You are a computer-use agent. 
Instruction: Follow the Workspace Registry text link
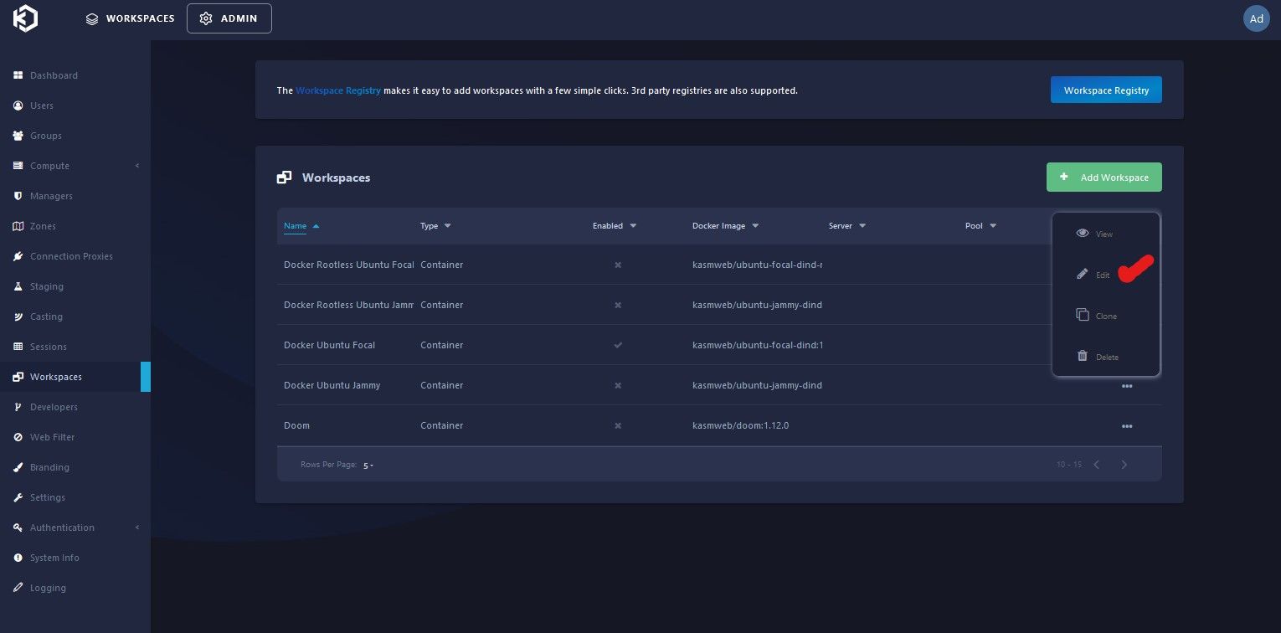click(338, 90)
